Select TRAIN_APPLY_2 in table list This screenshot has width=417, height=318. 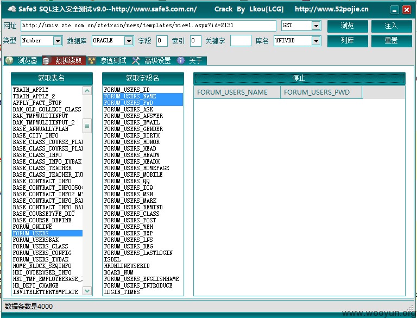click(47, 96)
